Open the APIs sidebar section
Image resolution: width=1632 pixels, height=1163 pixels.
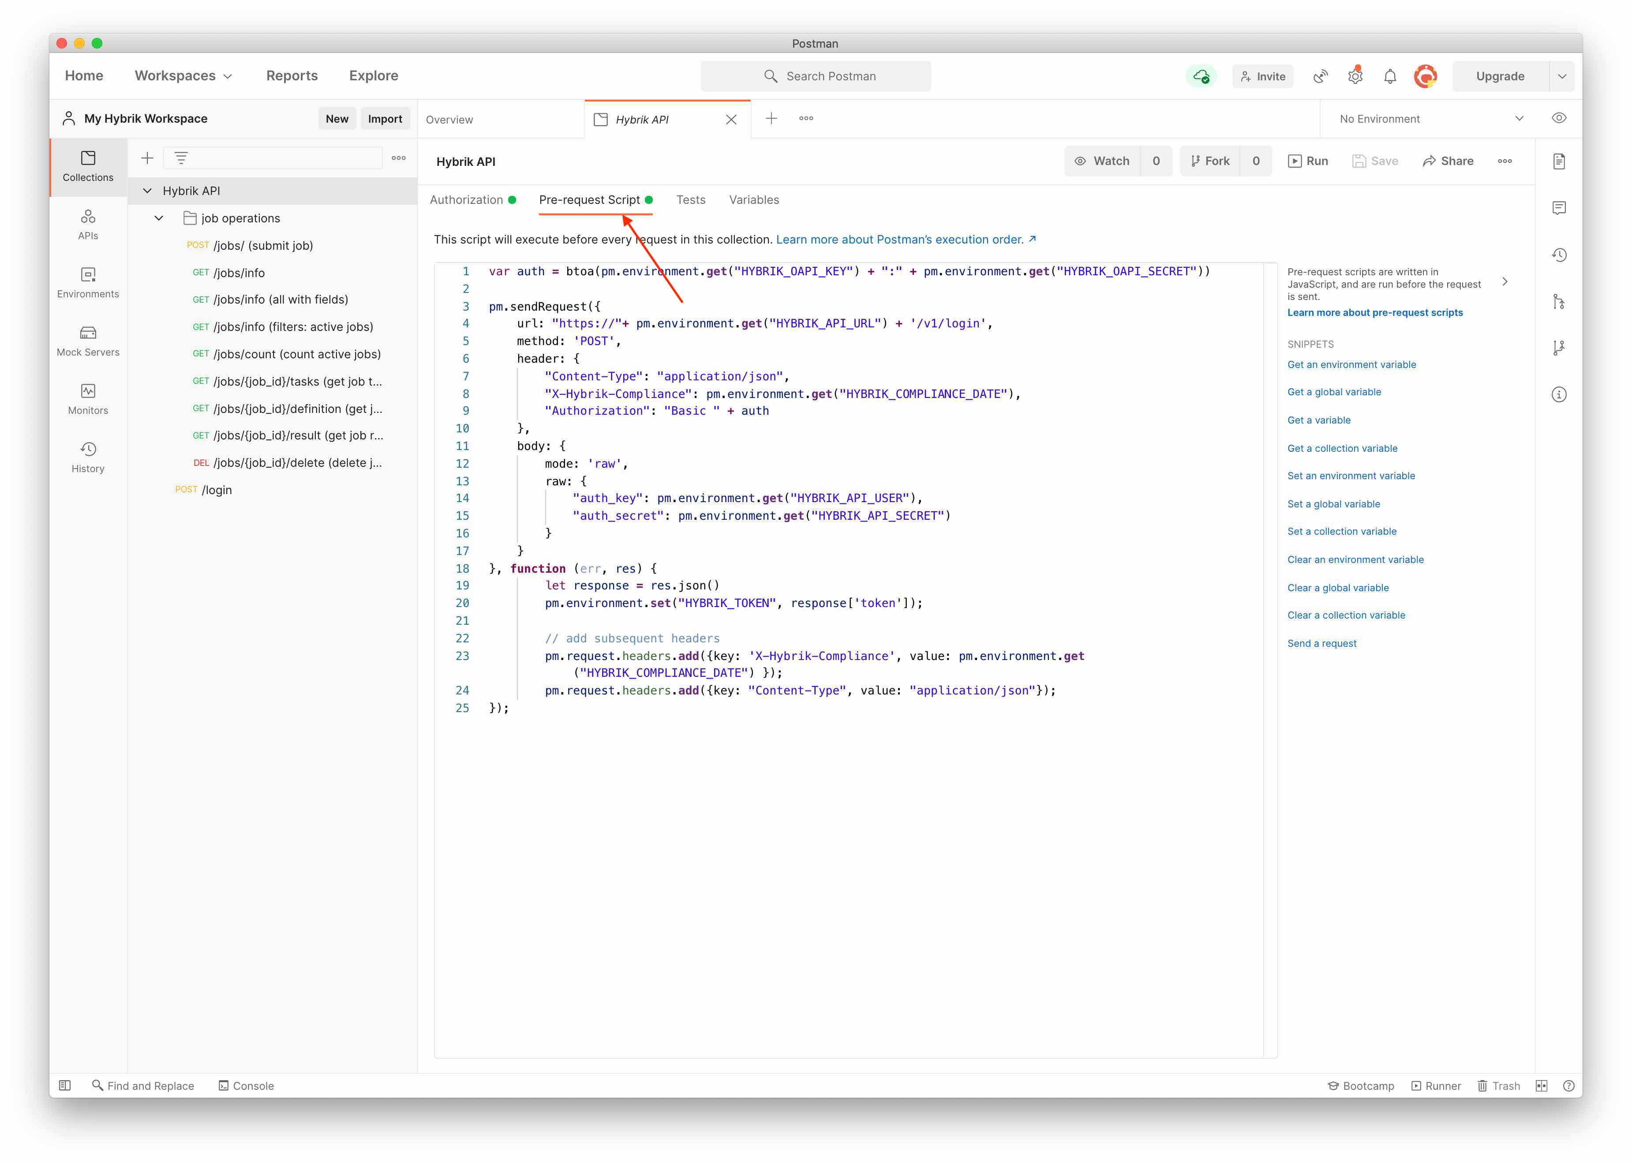pyautogui.click(x=88, y=224)
